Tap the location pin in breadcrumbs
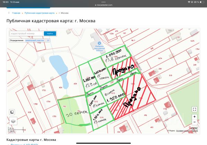The image size is (207, 145). point(9,13)
